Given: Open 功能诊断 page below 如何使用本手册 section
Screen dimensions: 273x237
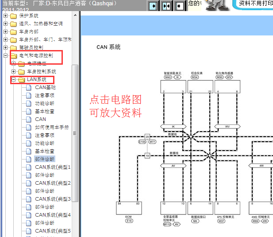Looking at the screenshot, I should tap(45, 143).
